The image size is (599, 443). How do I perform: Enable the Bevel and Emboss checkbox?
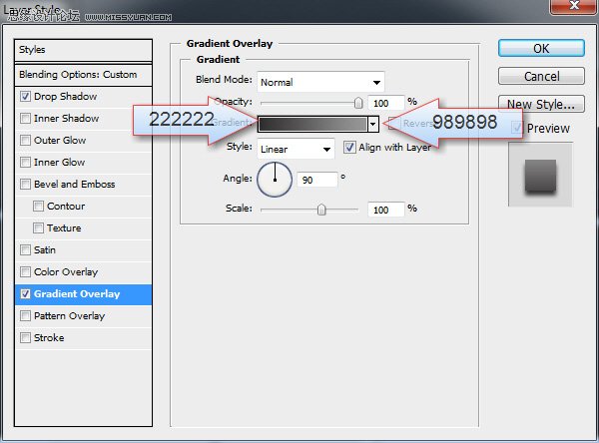(25, 184)
